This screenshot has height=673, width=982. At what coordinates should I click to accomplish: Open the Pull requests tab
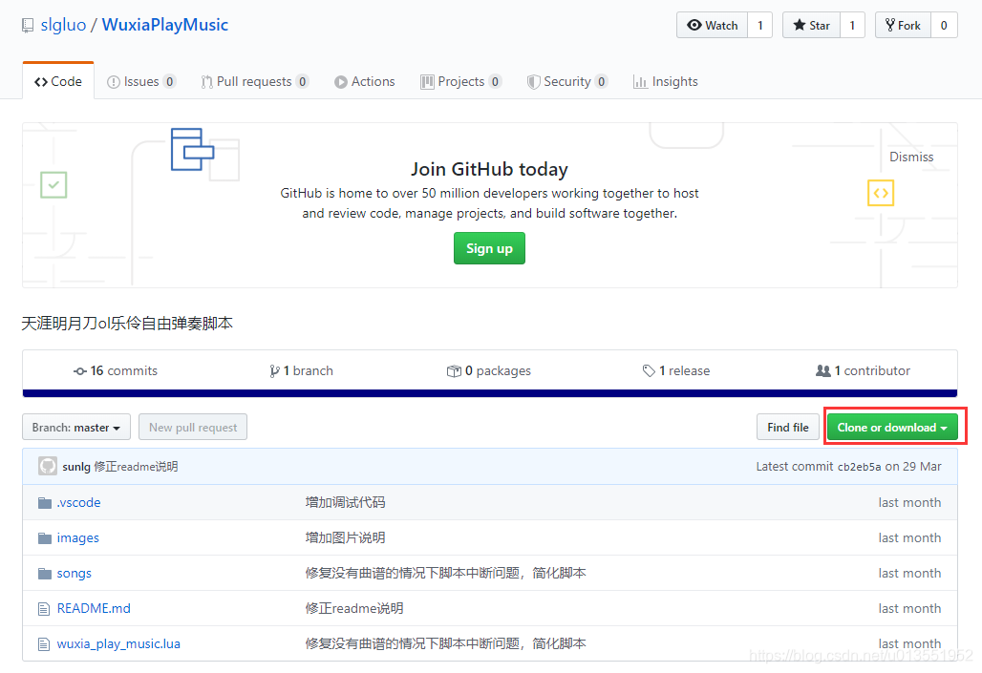click(x=255, y=81)
